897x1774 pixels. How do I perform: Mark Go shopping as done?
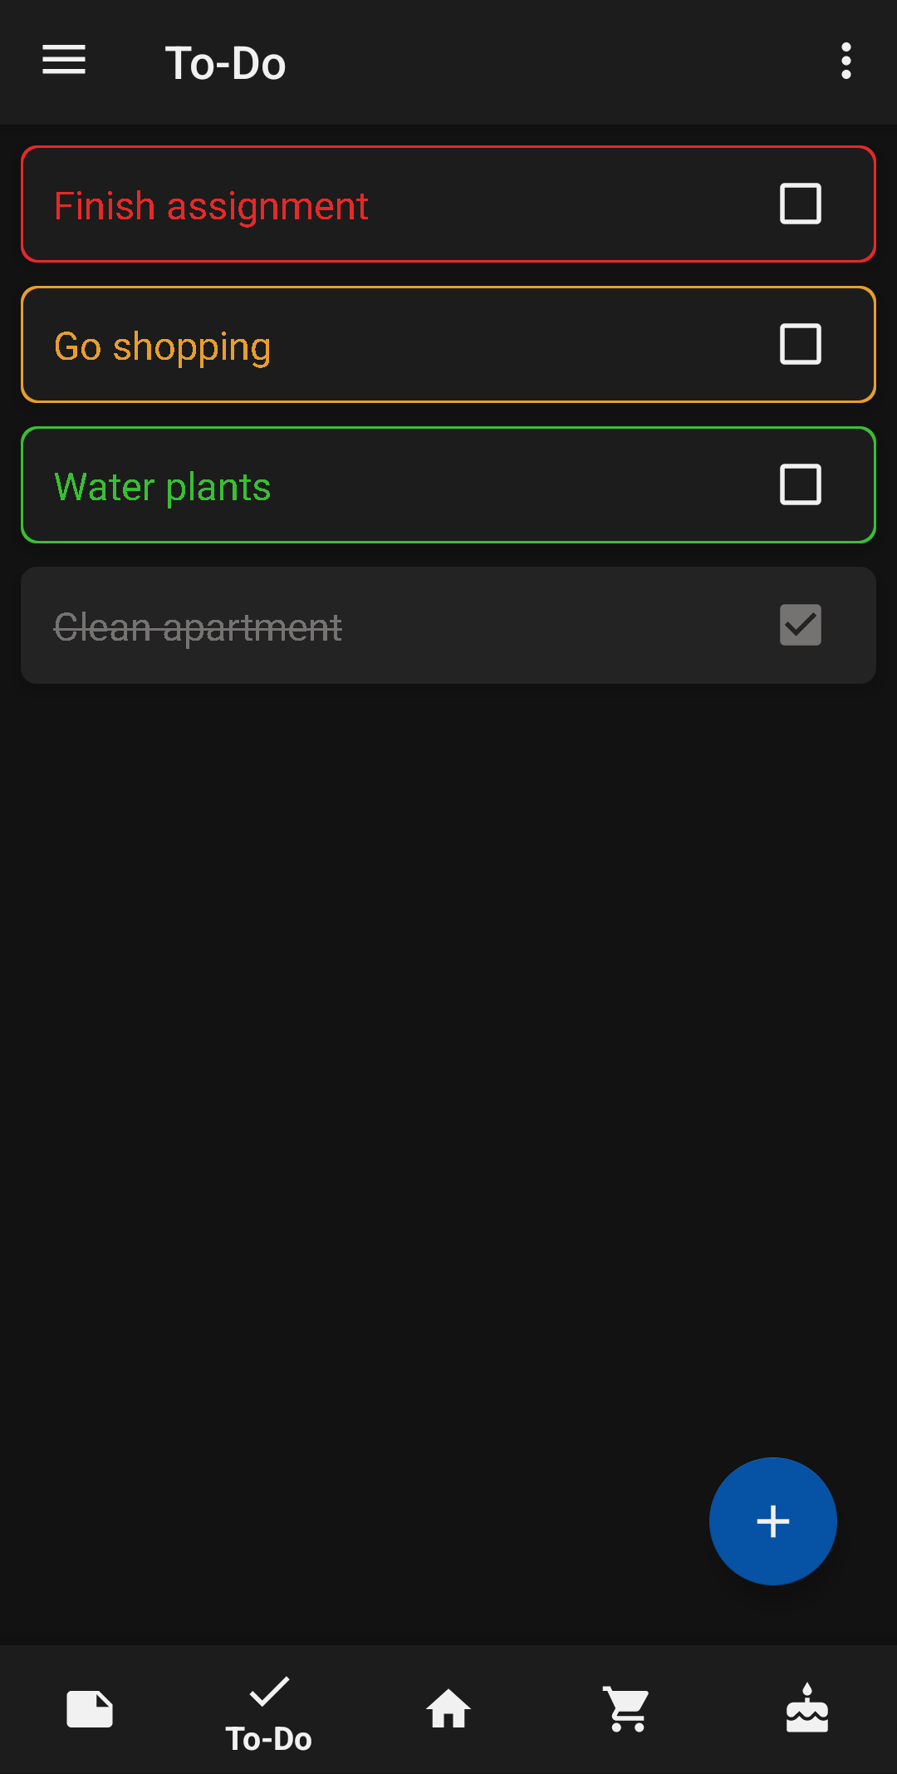coord(801,344)
